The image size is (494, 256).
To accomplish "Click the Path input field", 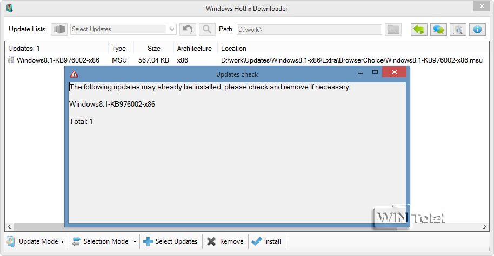I will 309,30.
